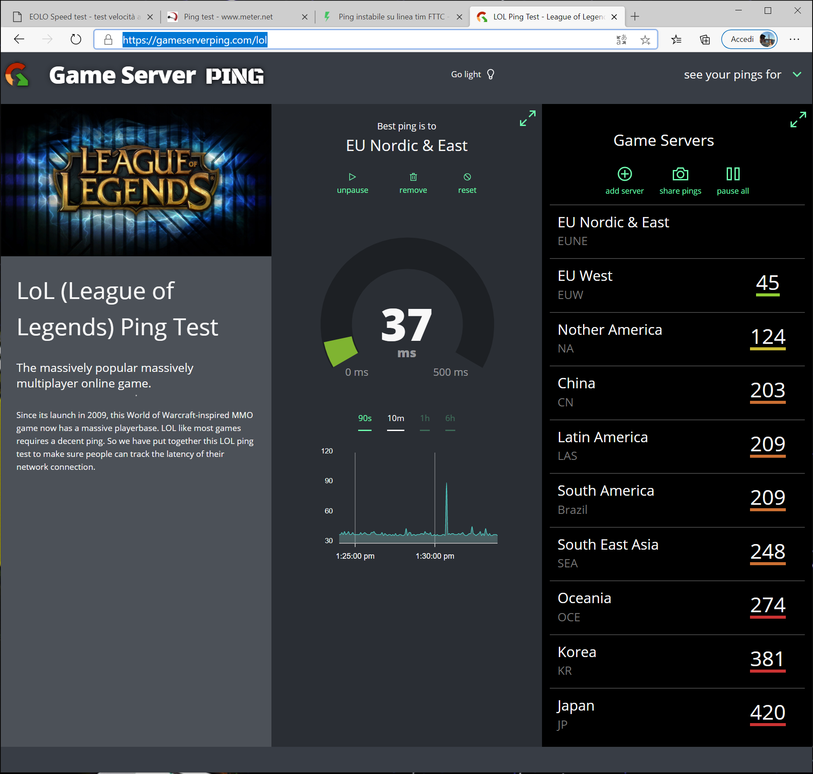
Task: Click Japan ping value 420
Action: [768, 714]
